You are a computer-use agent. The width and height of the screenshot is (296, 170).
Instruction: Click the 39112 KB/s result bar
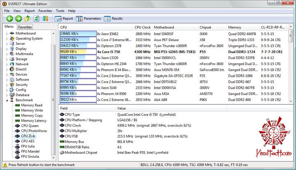(x=78, y=99)
